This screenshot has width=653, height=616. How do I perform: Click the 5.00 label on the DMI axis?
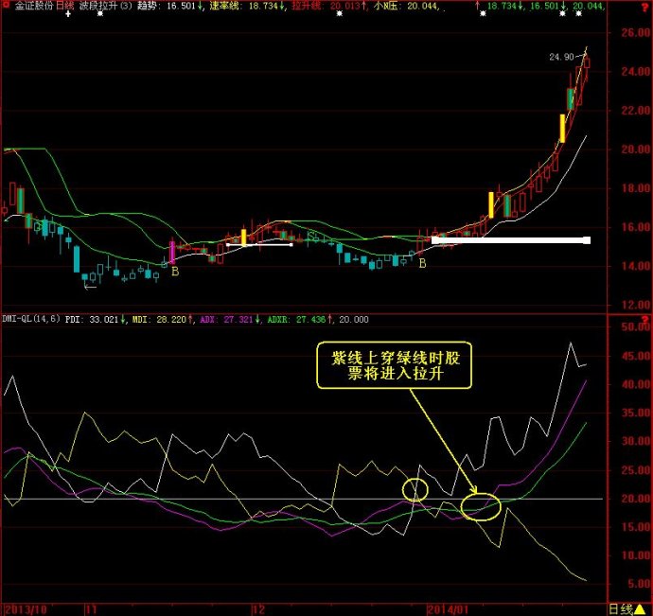[639, 584]
